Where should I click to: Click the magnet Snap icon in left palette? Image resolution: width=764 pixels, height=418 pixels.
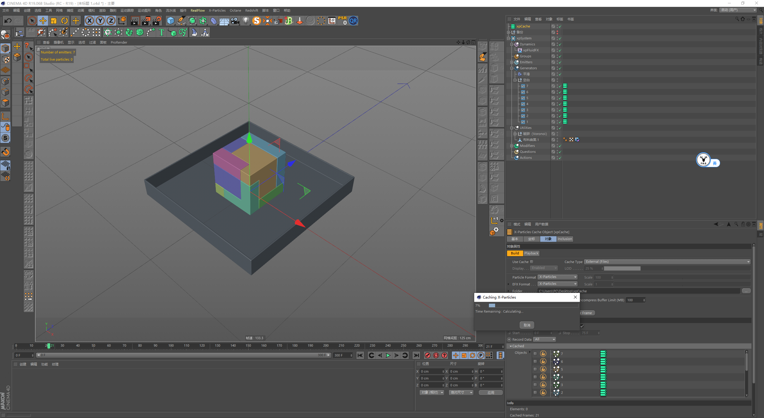point(6,152)
